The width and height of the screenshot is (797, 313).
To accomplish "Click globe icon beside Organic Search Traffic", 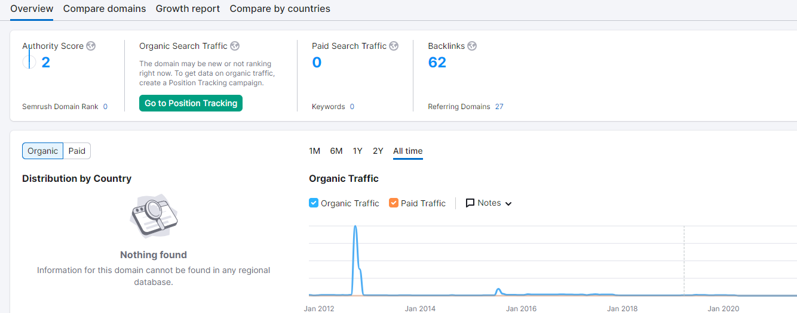I will [235, 46].
